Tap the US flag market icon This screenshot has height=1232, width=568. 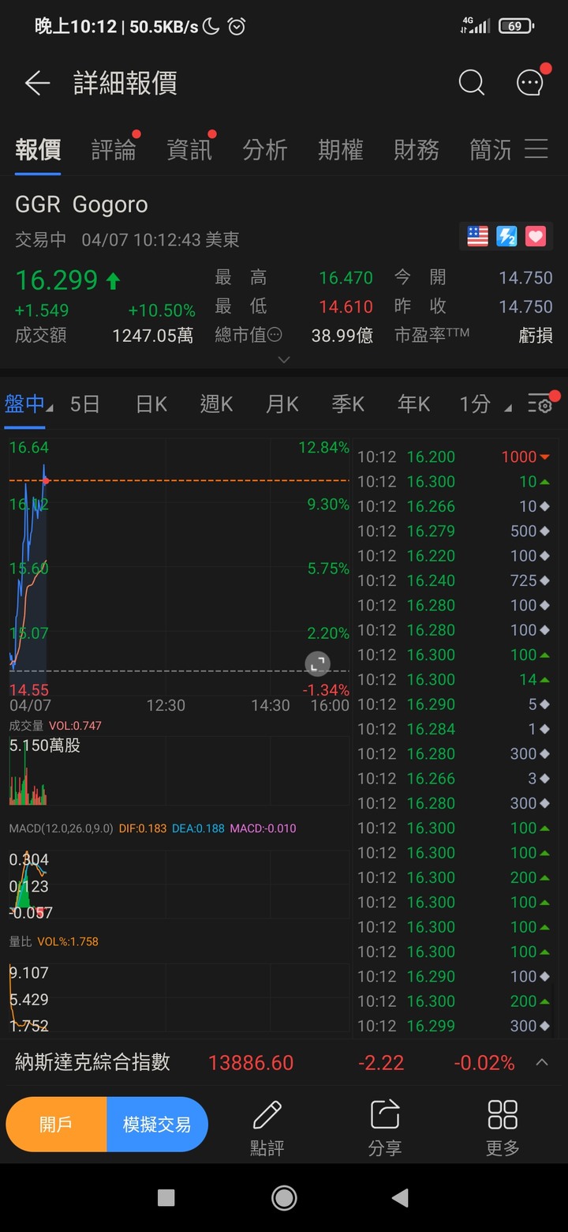point(478,236)
